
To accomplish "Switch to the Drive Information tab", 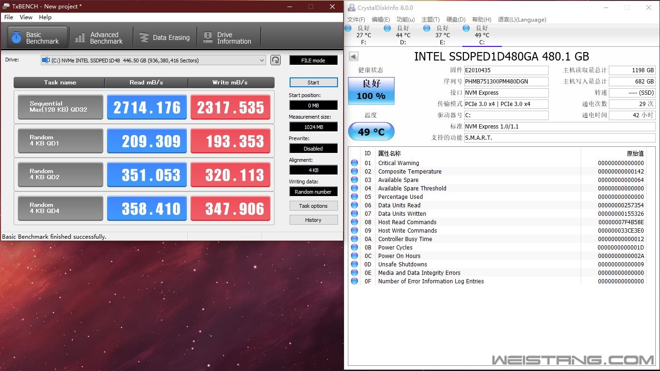I will point(229,38).
